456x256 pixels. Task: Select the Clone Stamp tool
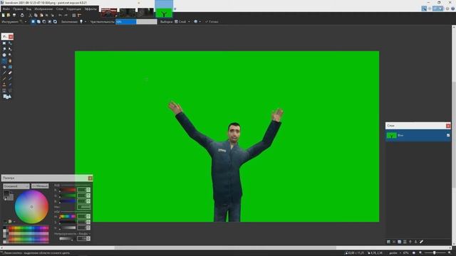coord(4,85)
